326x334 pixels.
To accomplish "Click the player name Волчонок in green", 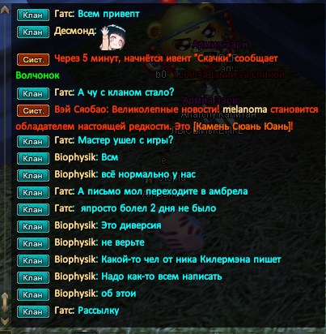I will [x=37, y=75].
